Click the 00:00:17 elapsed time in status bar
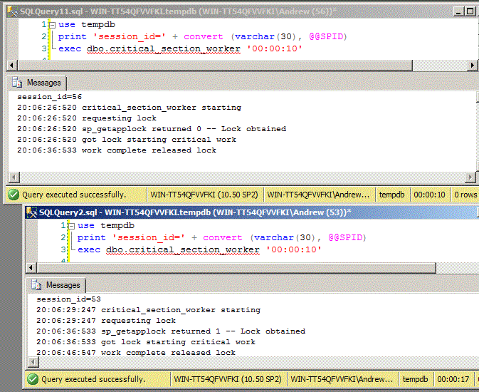 pos(452,380)
